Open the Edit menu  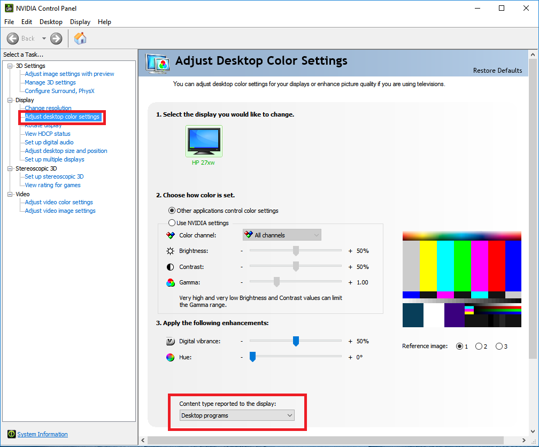[x=27, y=22]
